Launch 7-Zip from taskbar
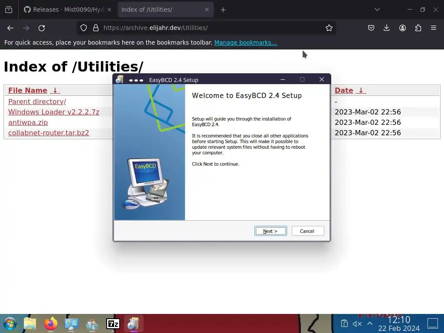The image size is (444, 333). click(x=113, y=323)
